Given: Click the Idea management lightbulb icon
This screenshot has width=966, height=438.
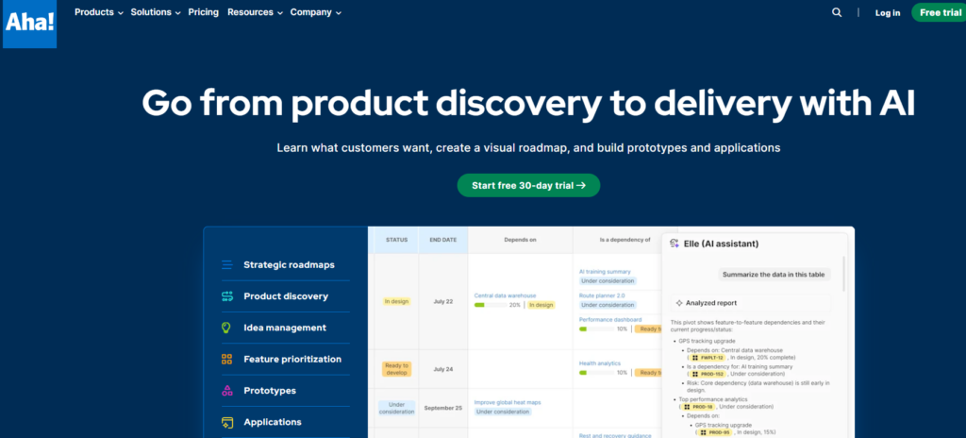Looking at the screenshot, I should click(226, 328).
